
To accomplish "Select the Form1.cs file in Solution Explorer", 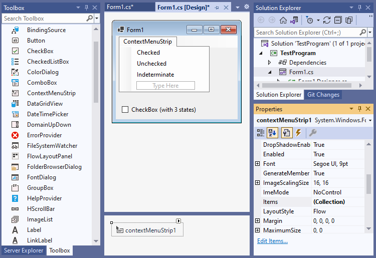I will pyautogui.click(x=301, y=72).
